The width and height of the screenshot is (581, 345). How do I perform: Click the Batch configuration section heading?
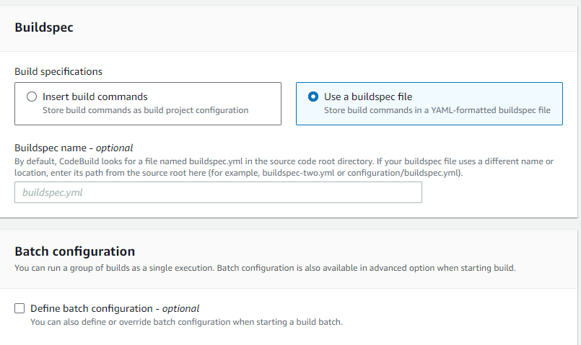(75, 251)
